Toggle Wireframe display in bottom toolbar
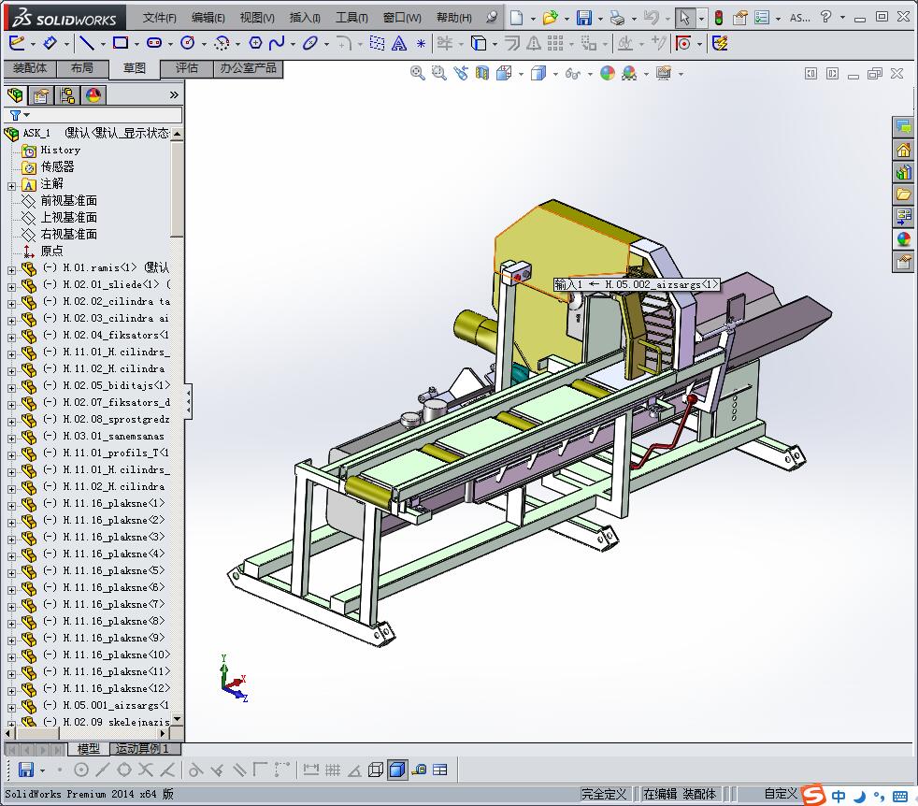Screen dimensions: 918x806 point(376,770)
